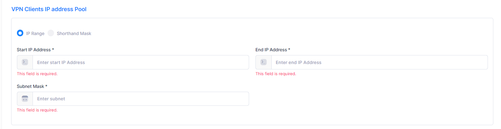Click the Subnet Mask field label
This screenshot has width=501, height=129.
[x=30, y=86]
